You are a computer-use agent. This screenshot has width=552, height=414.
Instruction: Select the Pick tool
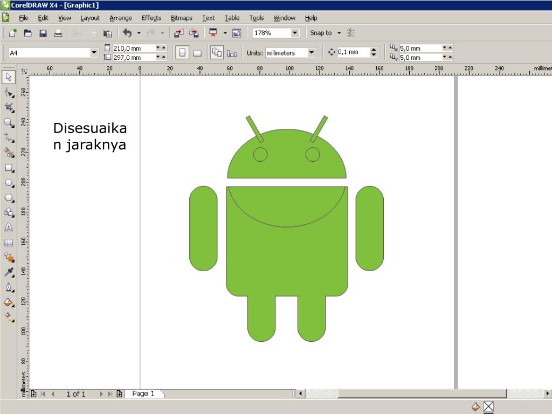click(9, 77)
